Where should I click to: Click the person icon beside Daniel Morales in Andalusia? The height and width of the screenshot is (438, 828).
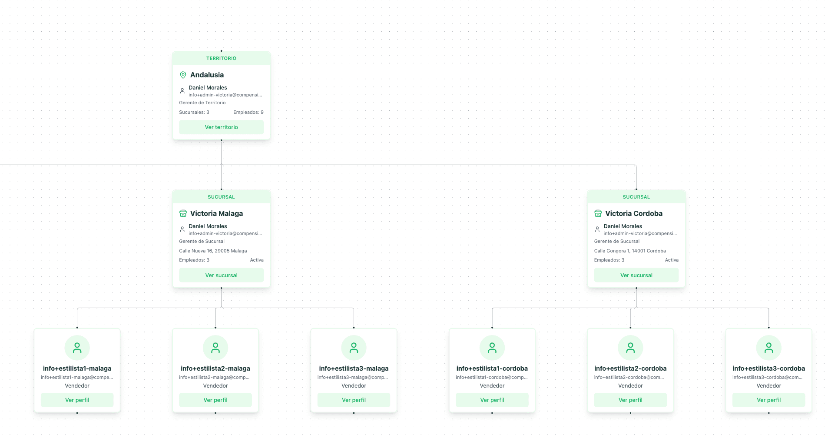click(x=182, y=91)
